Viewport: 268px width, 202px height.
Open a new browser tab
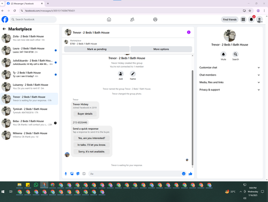coord(48,3)
